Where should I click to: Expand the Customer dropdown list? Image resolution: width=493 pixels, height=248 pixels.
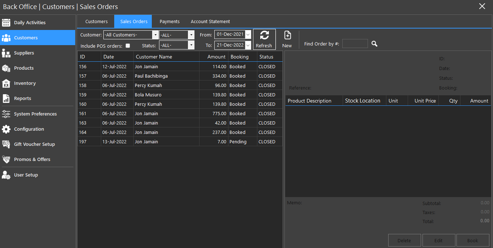(x=155, y=35)
